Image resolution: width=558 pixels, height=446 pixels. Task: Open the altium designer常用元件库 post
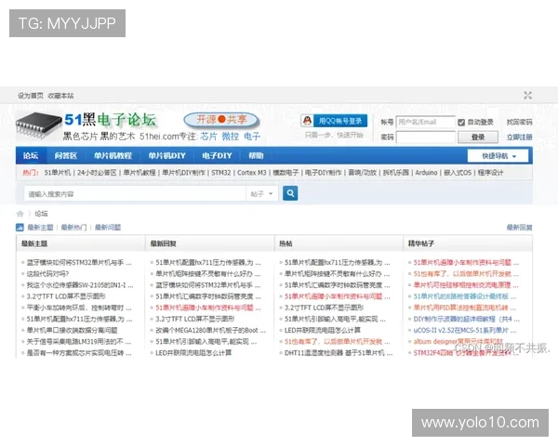pos(458,341)
